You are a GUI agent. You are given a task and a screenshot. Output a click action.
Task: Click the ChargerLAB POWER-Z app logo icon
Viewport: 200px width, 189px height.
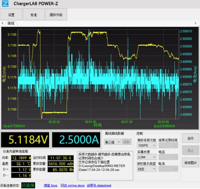tap(5, 4)
